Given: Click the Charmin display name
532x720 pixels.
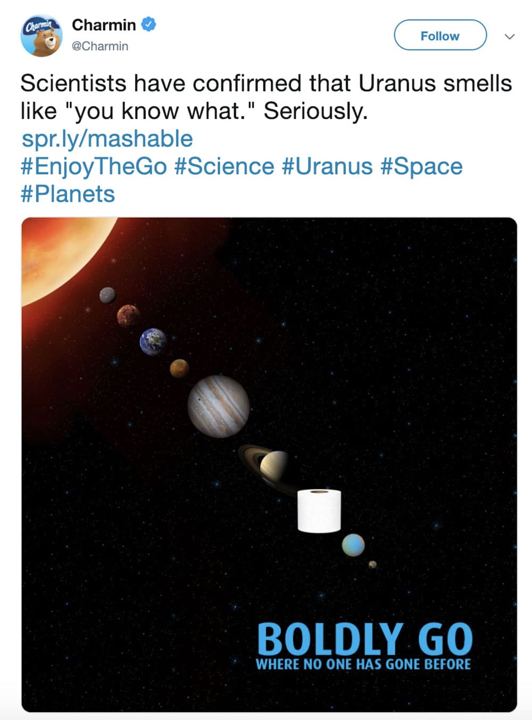Looking at the screenshot, I should point(104,25).
